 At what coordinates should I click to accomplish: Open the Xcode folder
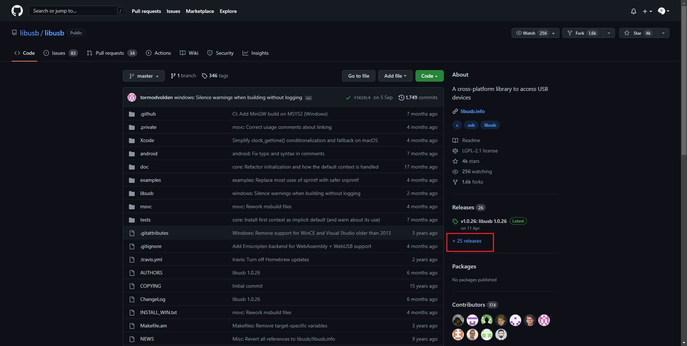point(147,140)
